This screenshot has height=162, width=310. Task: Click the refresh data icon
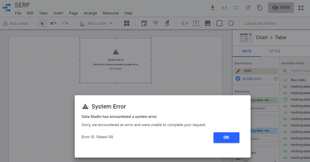coord(248,8)
